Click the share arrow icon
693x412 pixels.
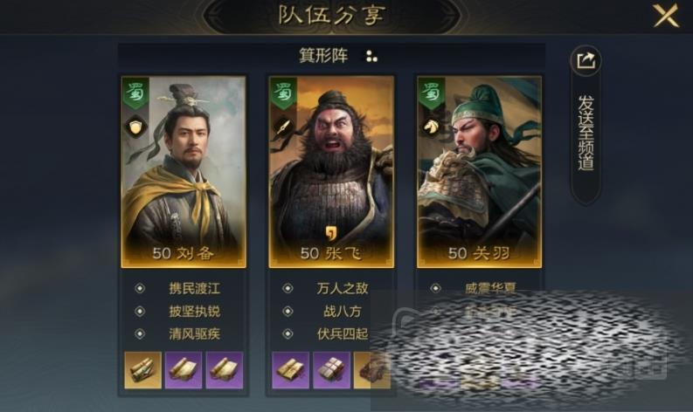(x=586, y=60)
